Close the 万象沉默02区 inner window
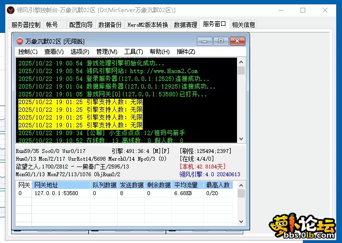Image resolution: width=342 pixels, height=243 pixels. point(238,41)
